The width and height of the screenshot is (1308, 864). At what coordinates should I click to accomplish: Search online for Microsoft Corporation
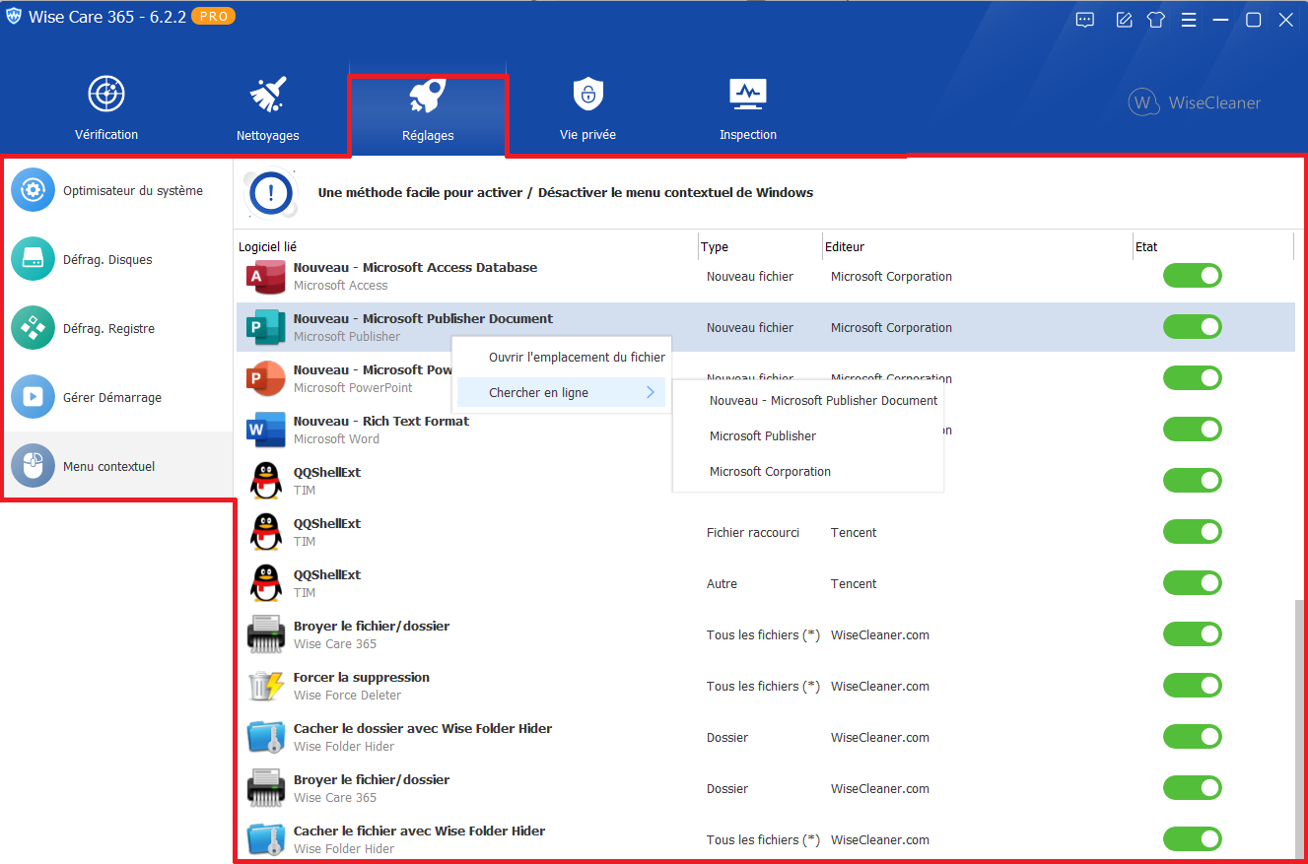(x=770, y=471)
